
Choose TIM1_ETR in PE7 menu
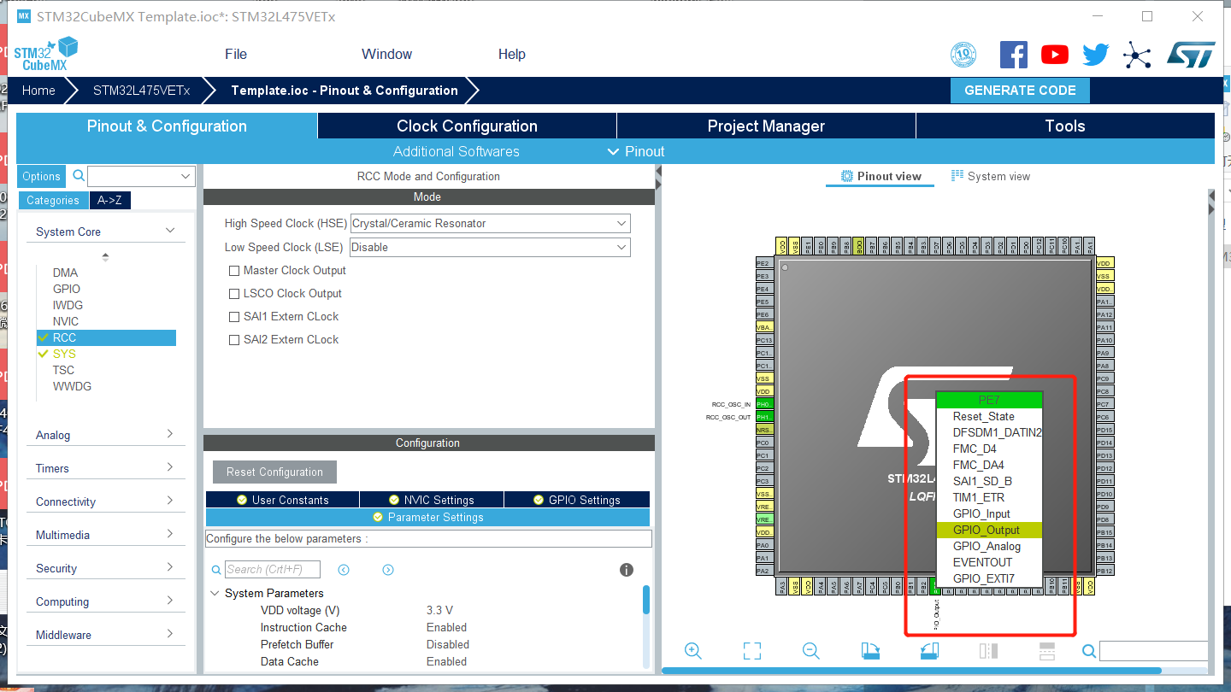tap(989, 497)
